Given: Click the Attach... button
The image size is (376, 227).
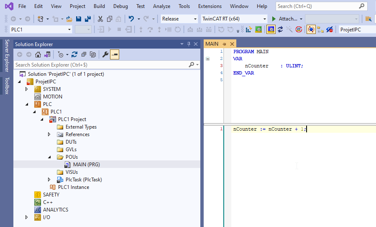Looking at the screenshot, I should pos(288,19).
